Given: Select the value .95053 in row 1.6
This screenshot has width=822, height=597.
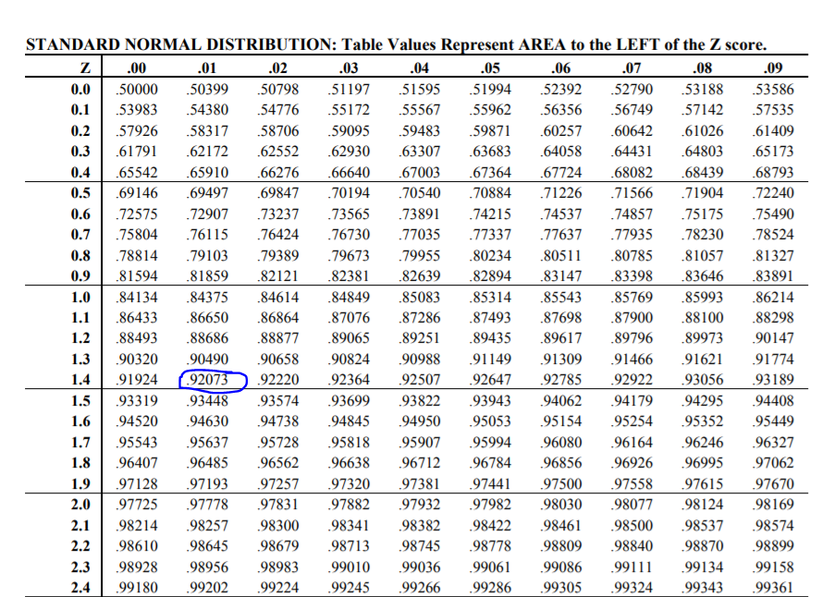Looking at the screenshot, I should tap(491, 421).
